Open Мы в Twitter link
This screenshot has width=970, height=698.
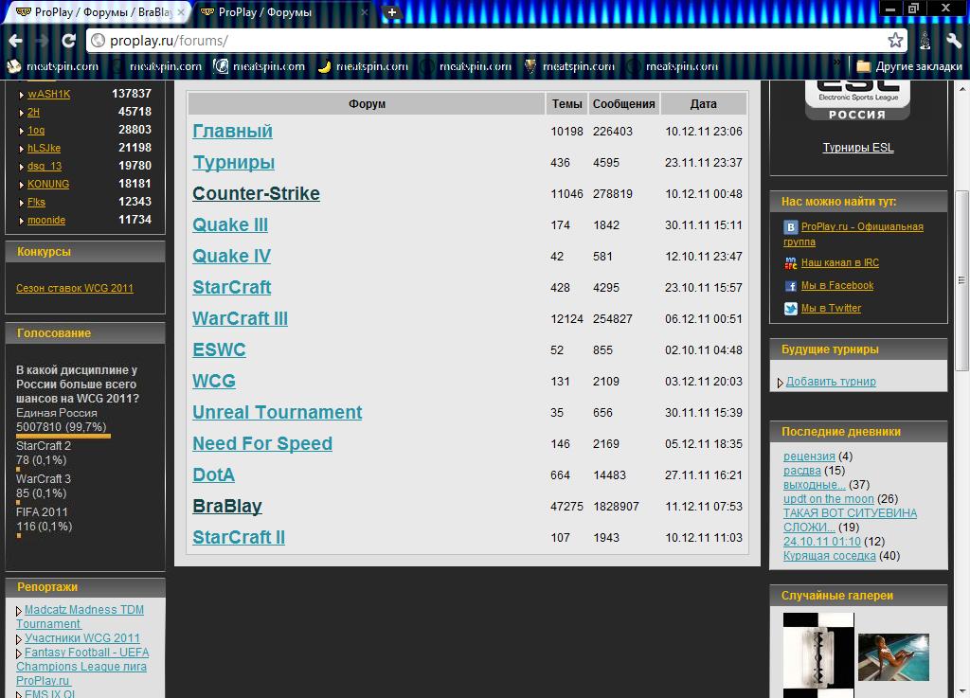(831, 309)
